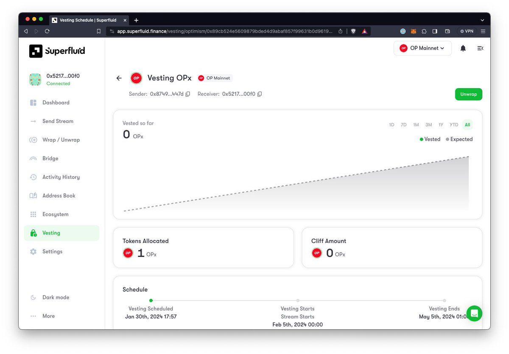Image resolution: width=509 pixels, height=354 pixels.
Task: Open the OP Mainnet network dropdown
Action: point(422,48)
